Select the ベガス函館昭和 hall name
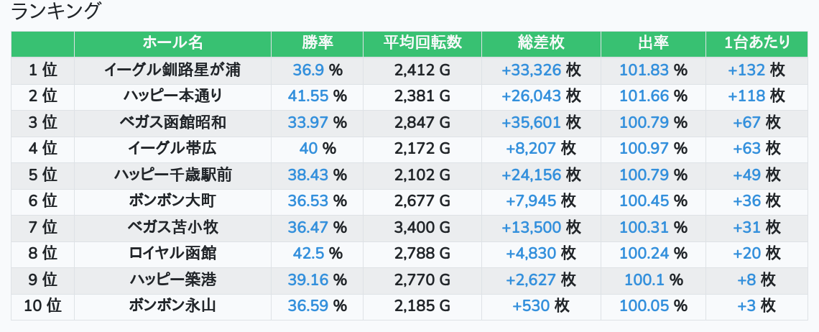 coord(172,122)
